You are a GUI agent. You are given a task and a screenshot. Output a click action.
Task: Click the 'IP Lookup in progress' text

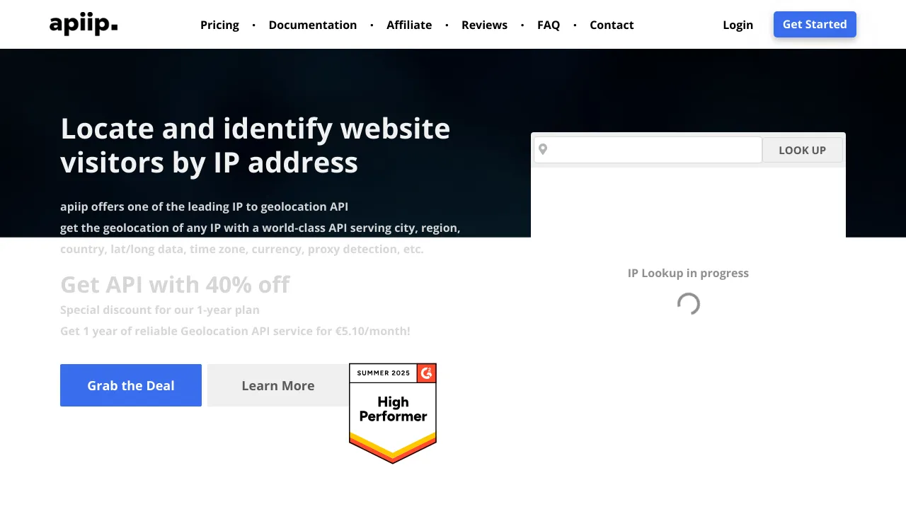(688, 273)
